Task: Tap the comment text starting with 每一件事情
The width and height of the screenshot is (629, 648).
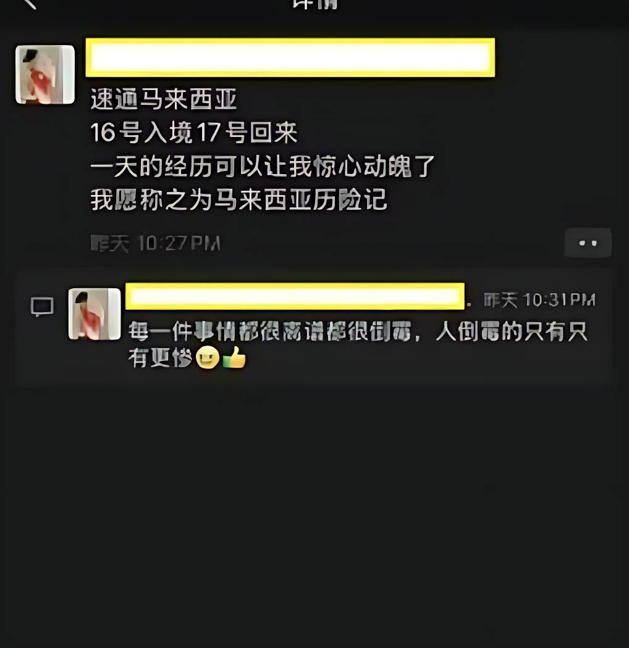Action: pyautogui.click(x=358, y=344)
